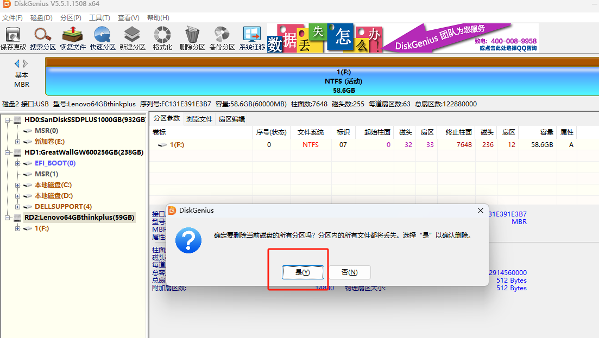599x338 pixels.
Task: Select the 快速分区 (Quick Partition) icon
Action: 103,38
